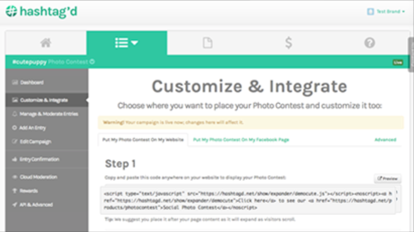Viewport: 414px width, 232px height.
Task: Click the Test Brand avatar icon
Action: pyautogui.click(x=371, y=11)
